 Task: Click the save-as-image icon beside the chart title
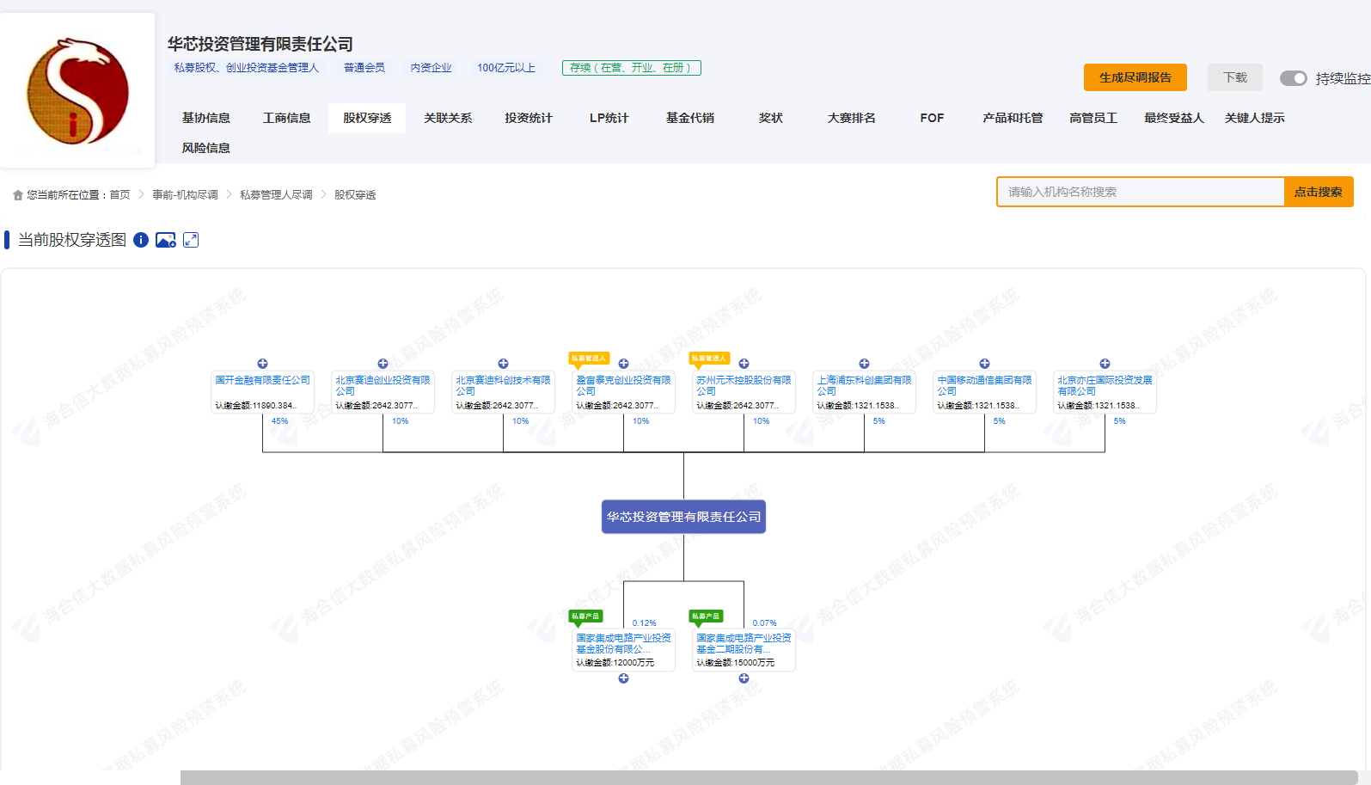[x=165, y=240]
